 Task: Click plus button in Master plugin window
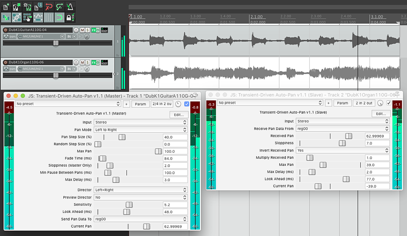click(126, 104)
